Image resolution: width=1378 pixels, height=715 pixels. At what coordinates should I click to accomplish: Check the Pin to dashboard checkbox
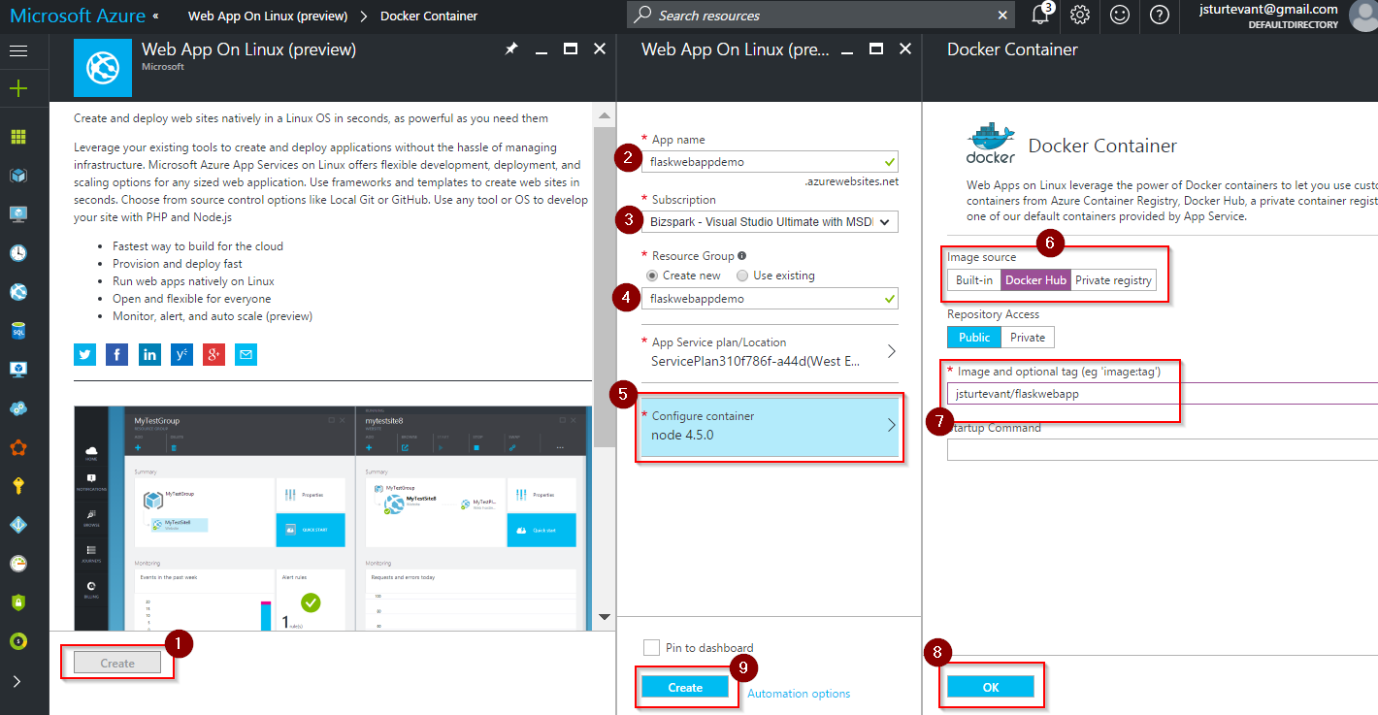(x=651, y=647)
